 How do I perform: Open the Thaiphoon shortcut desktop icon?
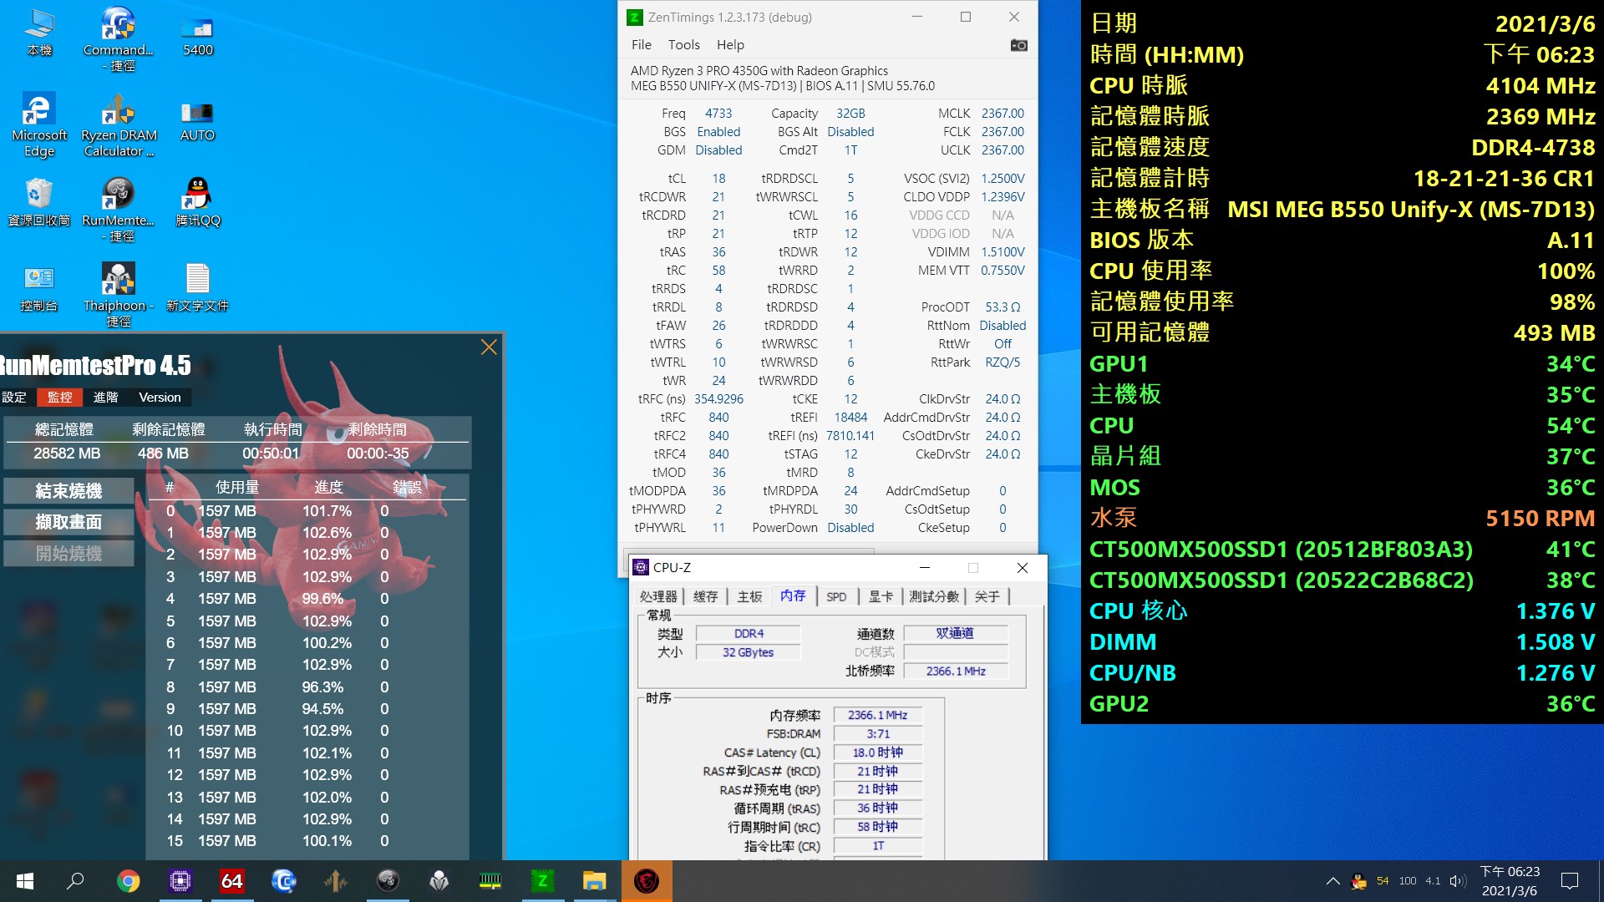(x=119, y=294)
